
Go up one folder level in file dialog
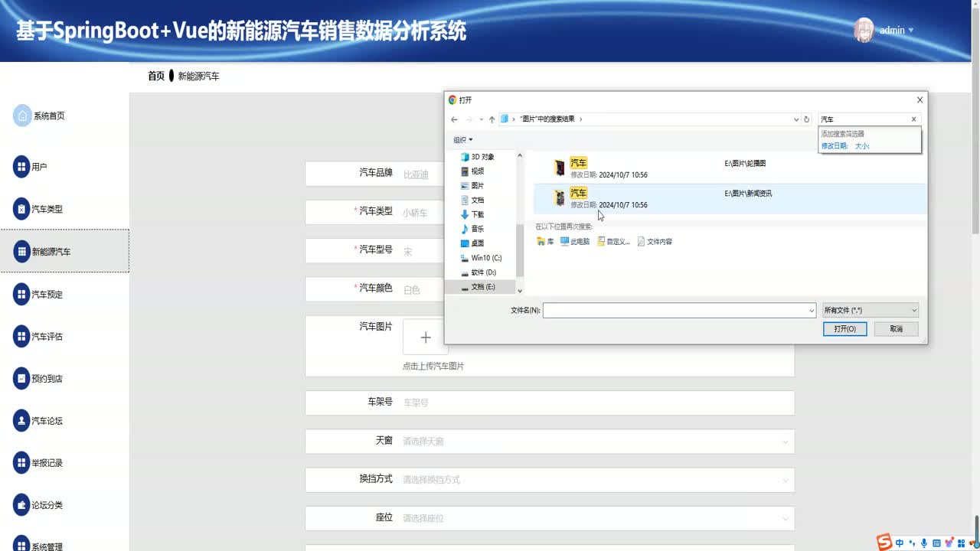click(492, 119)
